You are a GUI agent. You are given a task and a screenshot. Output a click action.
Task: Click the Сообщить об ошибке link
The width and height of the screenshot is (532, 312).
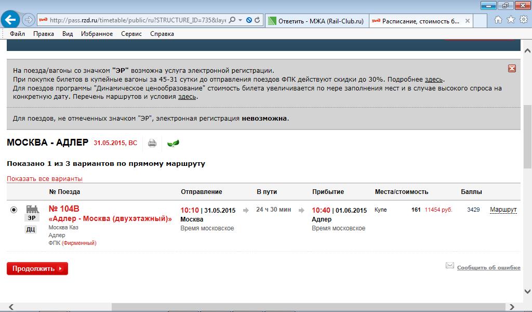click(488, 267)
